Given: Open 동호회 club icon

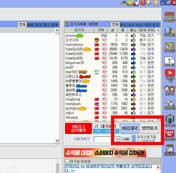Looking at the screenshot, I should pos(170,91).
